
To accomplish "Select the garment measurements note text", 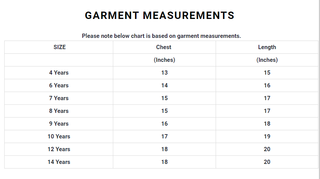I will tap(161, 36).
